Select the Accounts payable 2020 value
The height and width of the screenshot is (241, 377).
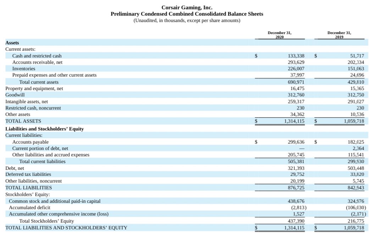pyautogui.click(x=295, y=142)
